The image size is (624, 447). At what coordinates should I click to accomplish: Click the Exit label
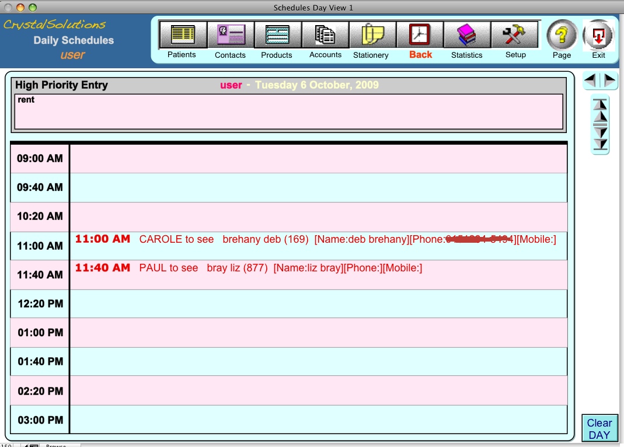point(598,55)
